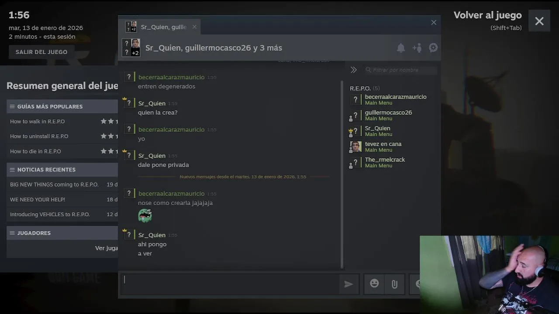Viewport: 559px width, 314px height.
Task: Open news 'Introducing VEHICLES to R.E.P.O.'
Action: [x=50, y=215]
